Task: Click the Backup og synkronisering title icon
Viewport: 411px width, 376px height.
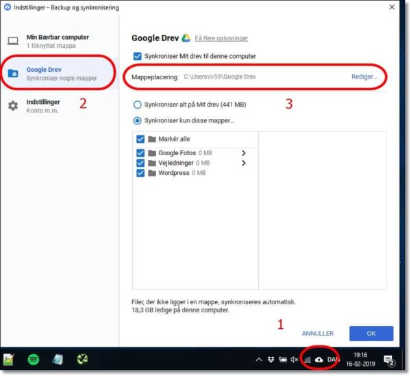Action: point(8,8)
